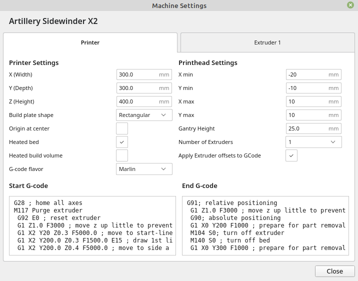Select the Printer tab

pos(90,42)
